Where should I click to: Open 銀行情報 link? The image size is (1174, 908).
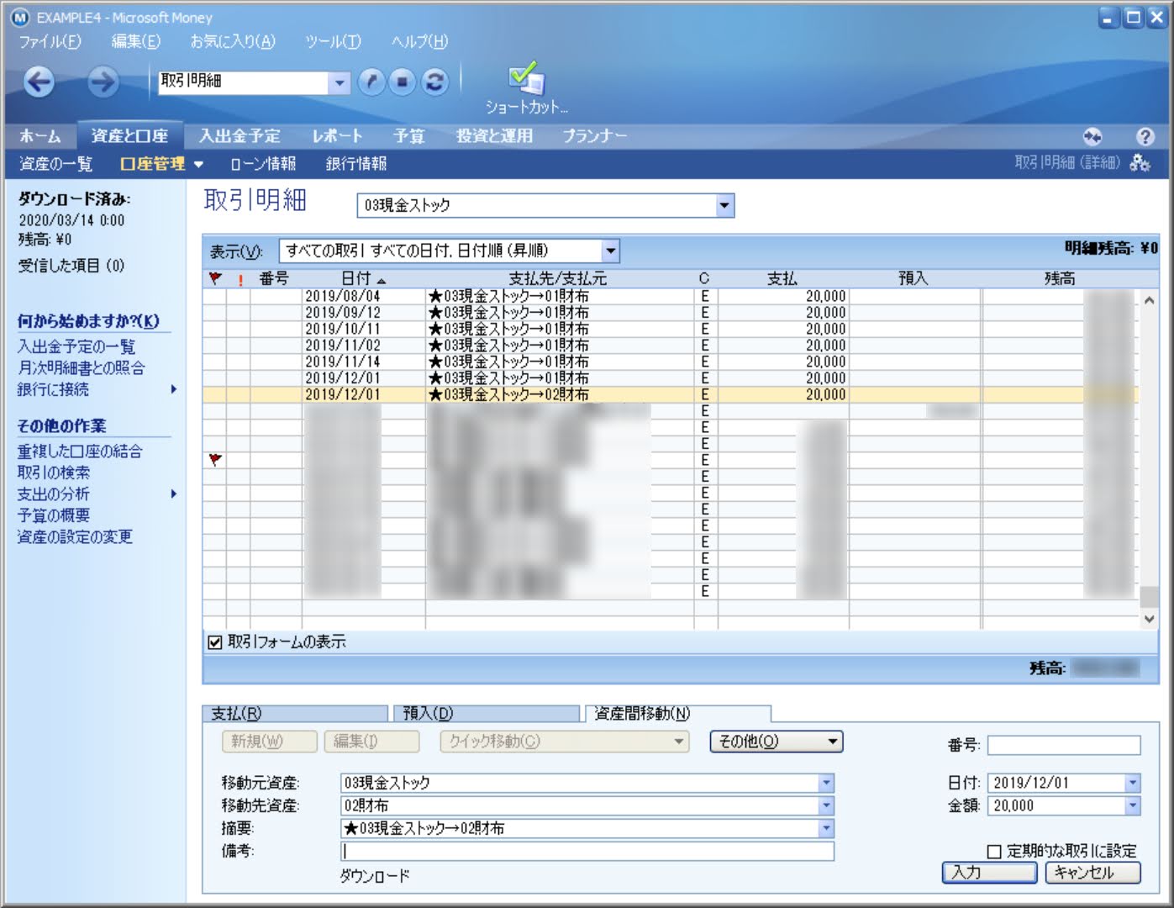(x=356, y=164)
